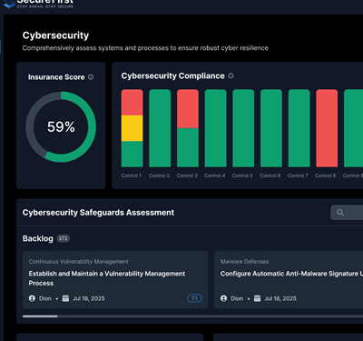This screenshot has width=363, height=341.
Task: Click the Control 4 axis label
Action: pos(215,176)
